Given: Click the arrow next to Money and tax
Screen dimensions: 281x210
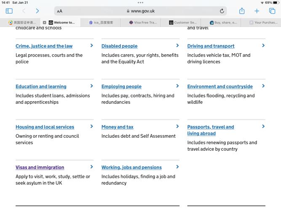Looking at the screenshot, I should (177, 126).
